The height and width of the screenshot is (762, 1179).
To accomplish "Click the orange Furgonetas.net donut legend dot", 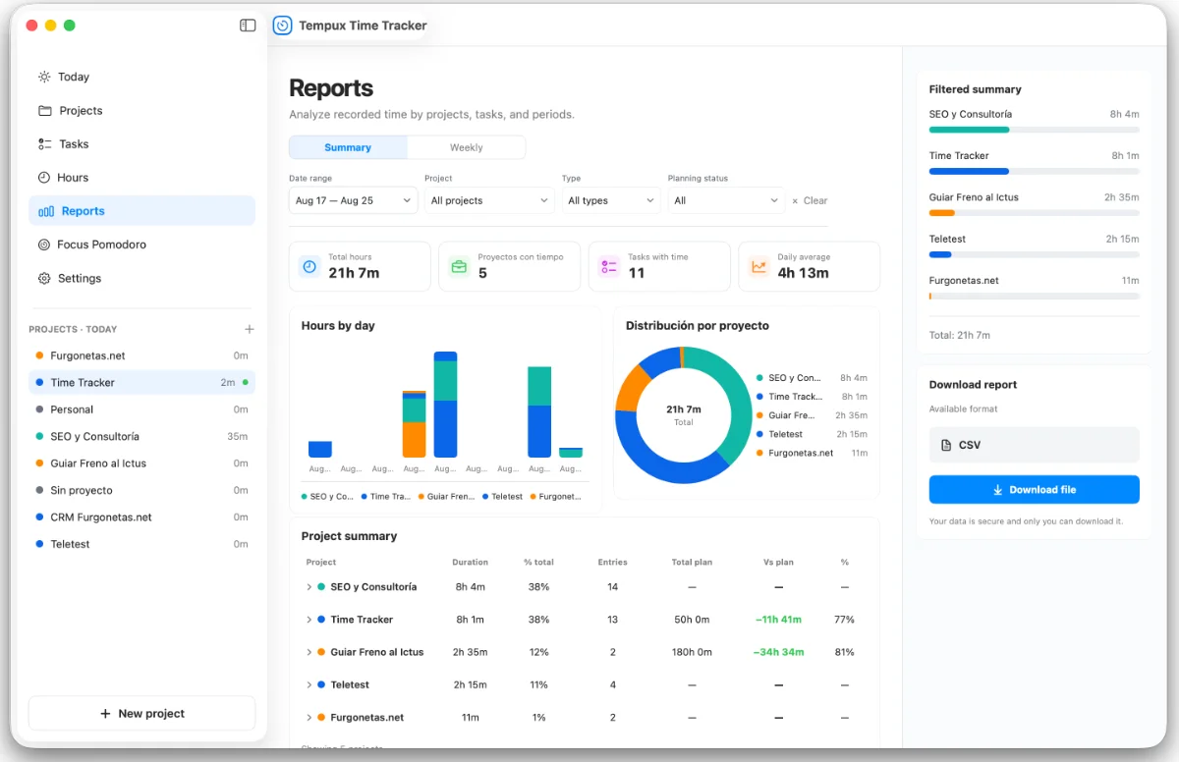I will click(760, 453).
